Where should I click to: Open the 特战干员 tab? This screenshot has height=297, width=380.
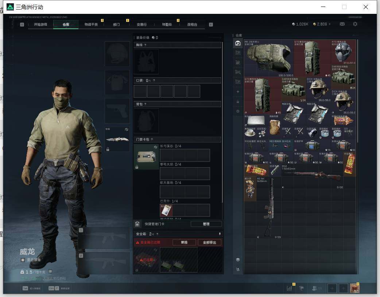[91, 24]
